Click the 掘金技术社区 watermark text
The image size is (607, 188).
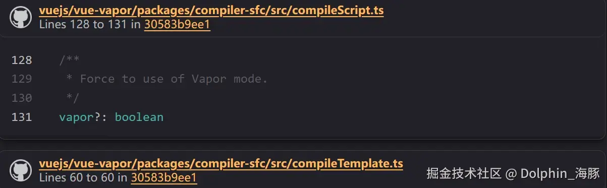tap(464, 174)
